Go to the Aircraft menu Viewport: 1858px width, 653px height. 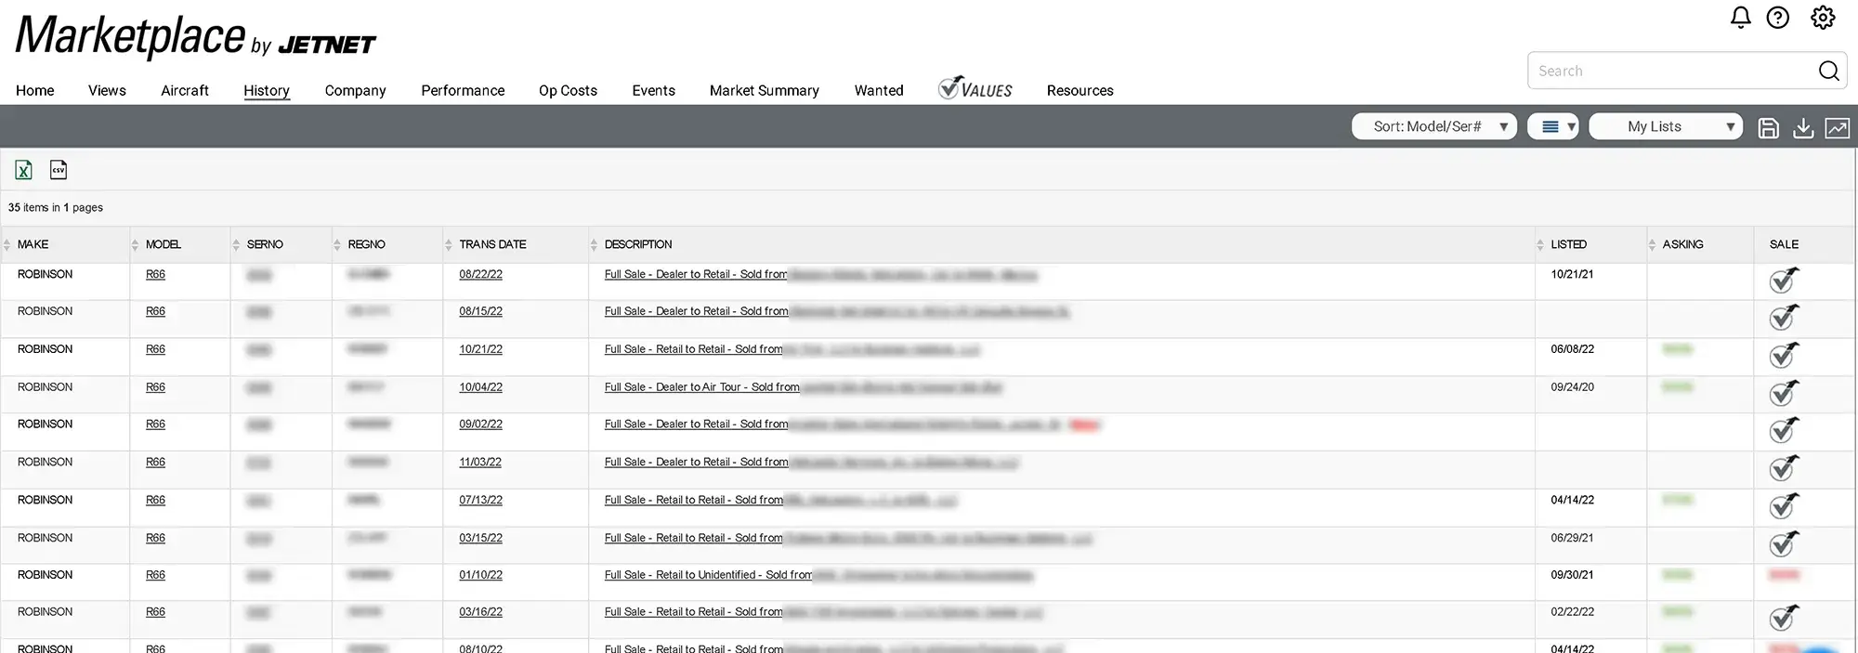tap(185, 90)
